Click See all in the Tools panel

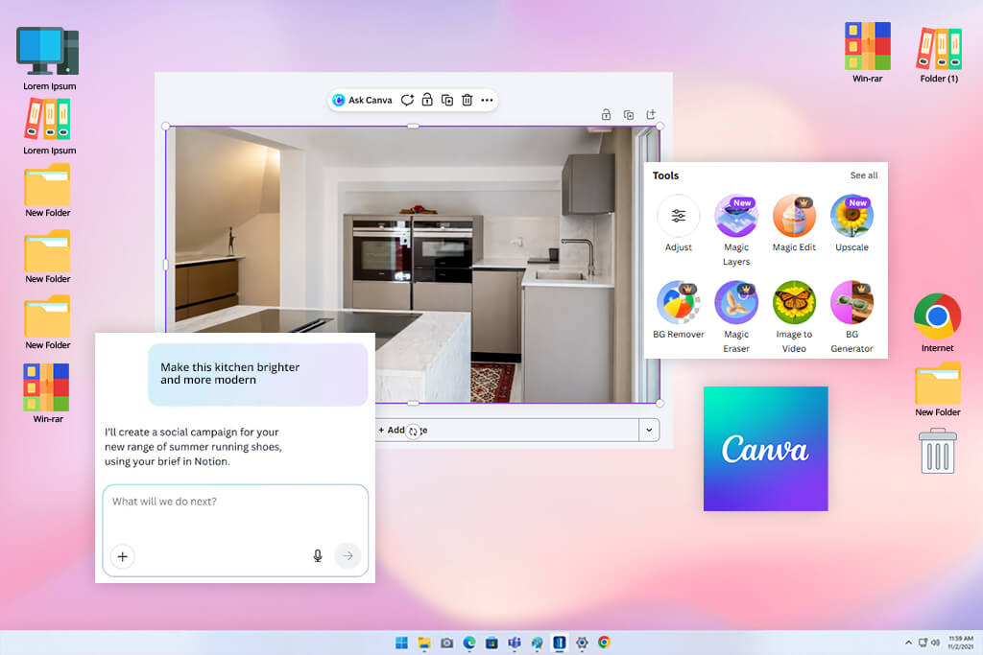coord(864,175)
